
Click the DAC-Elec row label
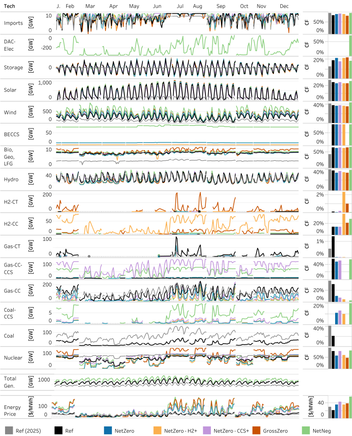tap(10, 45)
